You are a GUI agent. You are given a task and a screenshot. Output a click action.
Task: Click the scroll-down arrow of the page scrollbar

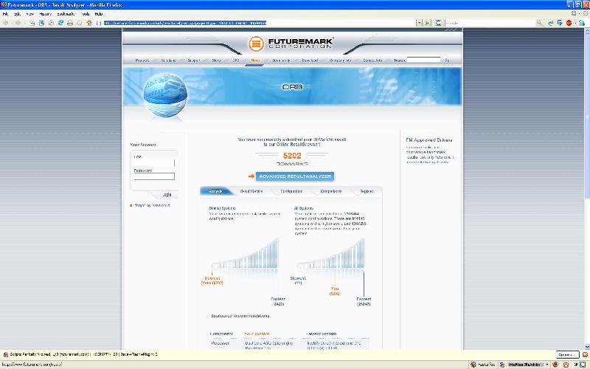tap(587, 346)
